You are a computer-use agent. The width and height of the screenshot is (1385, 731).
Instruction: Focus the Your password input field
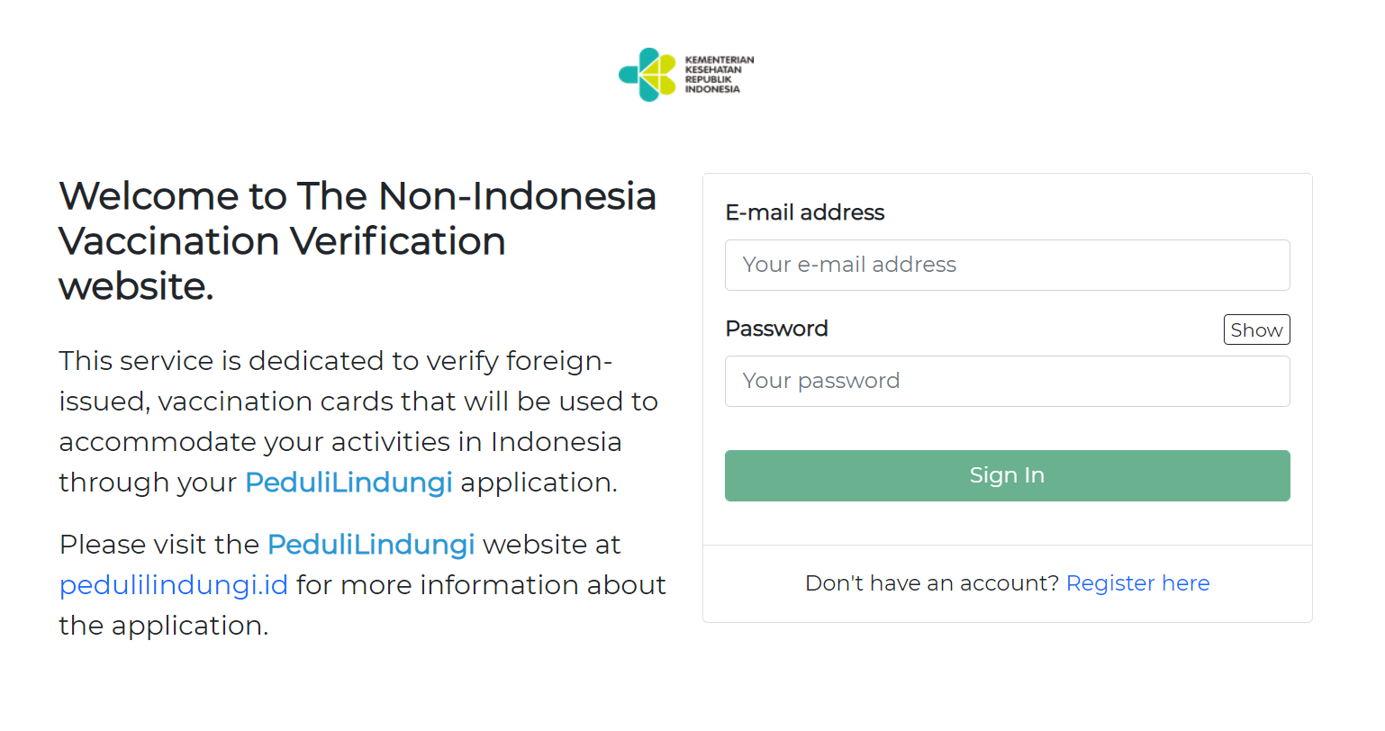click(1007, 381)
